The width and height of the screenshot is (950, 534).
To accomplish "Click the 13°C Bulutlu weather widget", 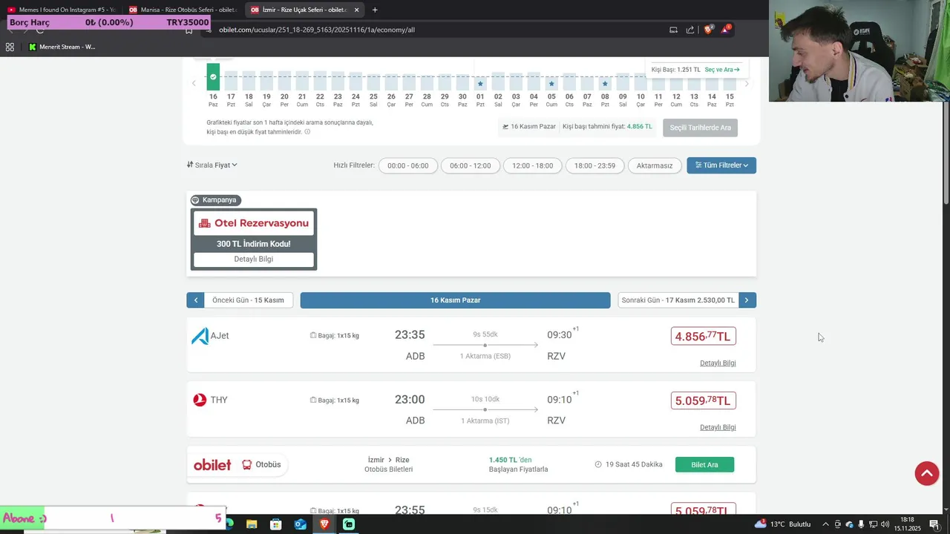I will click(x=783, y=524).
